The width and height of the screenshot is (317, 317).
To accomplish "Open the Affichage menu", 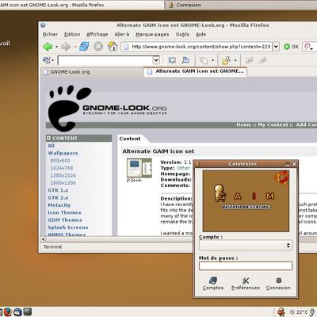I will [x=97, y=34].
